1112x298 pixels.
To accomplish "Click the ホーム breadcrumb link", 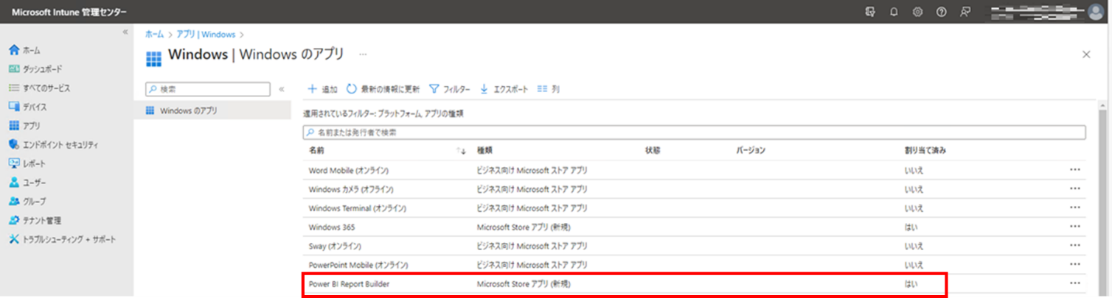I will pos(154,34).
